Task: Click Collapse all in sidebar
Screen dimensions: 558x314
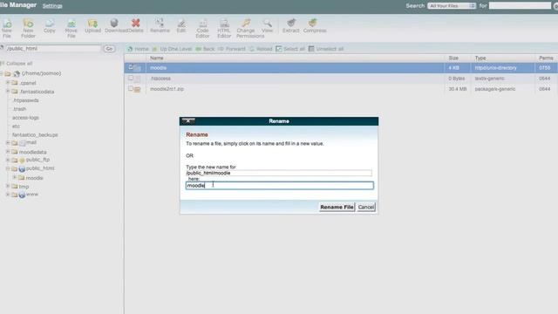Action: (x=19, y=64)
